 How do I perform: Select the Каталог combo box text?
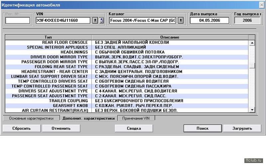(143, 21)
